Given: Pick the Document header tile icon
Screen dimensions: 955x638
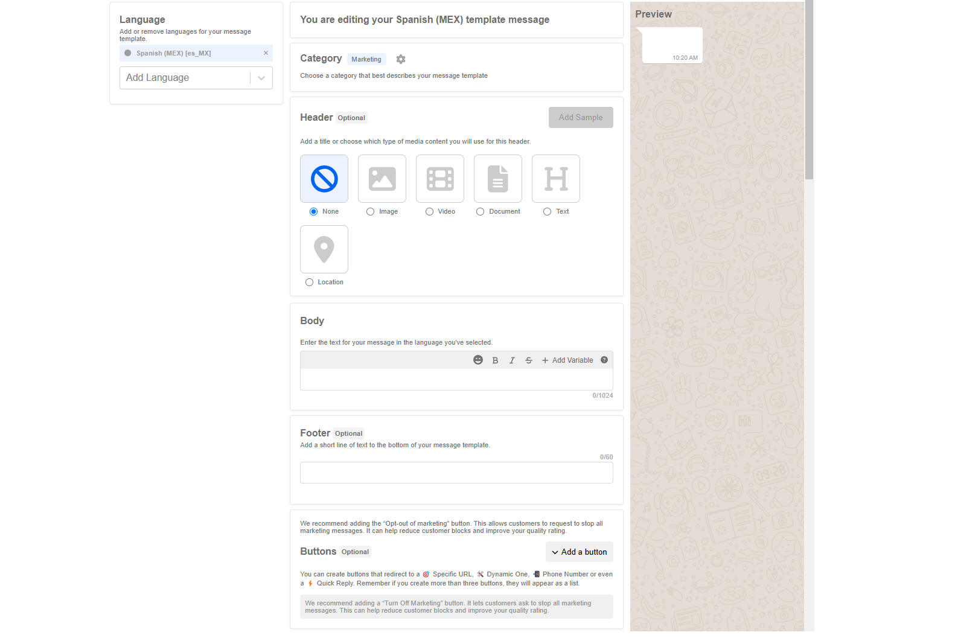Looking at the screenshot, I should tap(497, 179).
